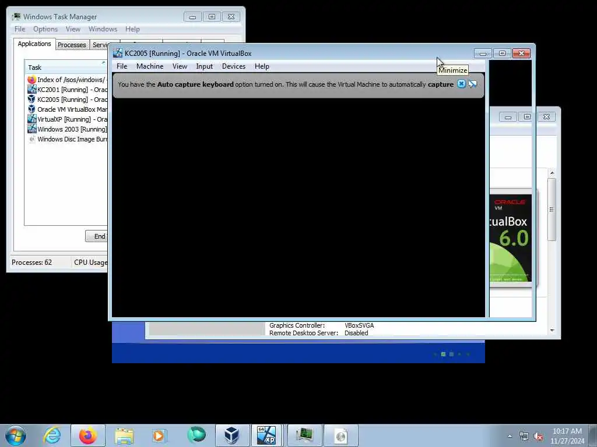Click scroll up arrow in VirtualBox Manager

552,173
